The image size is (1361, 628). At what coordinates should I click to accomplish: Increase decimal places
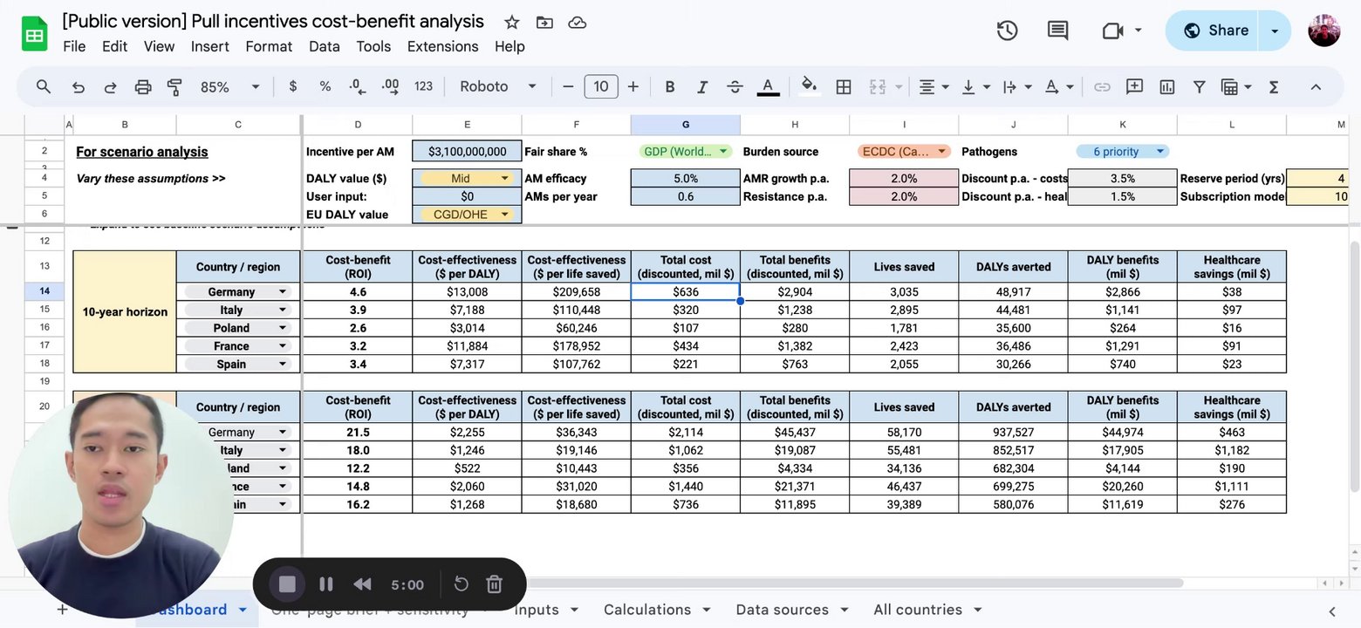pyautogui.click(x=390, y=86)
